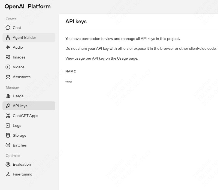Click the Chat speech bubble icon

[x=8, y=28]
